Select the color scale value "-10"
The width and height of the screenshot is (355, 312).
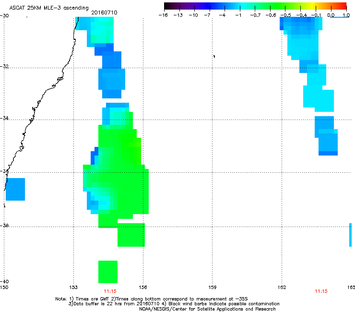[193, 15]
